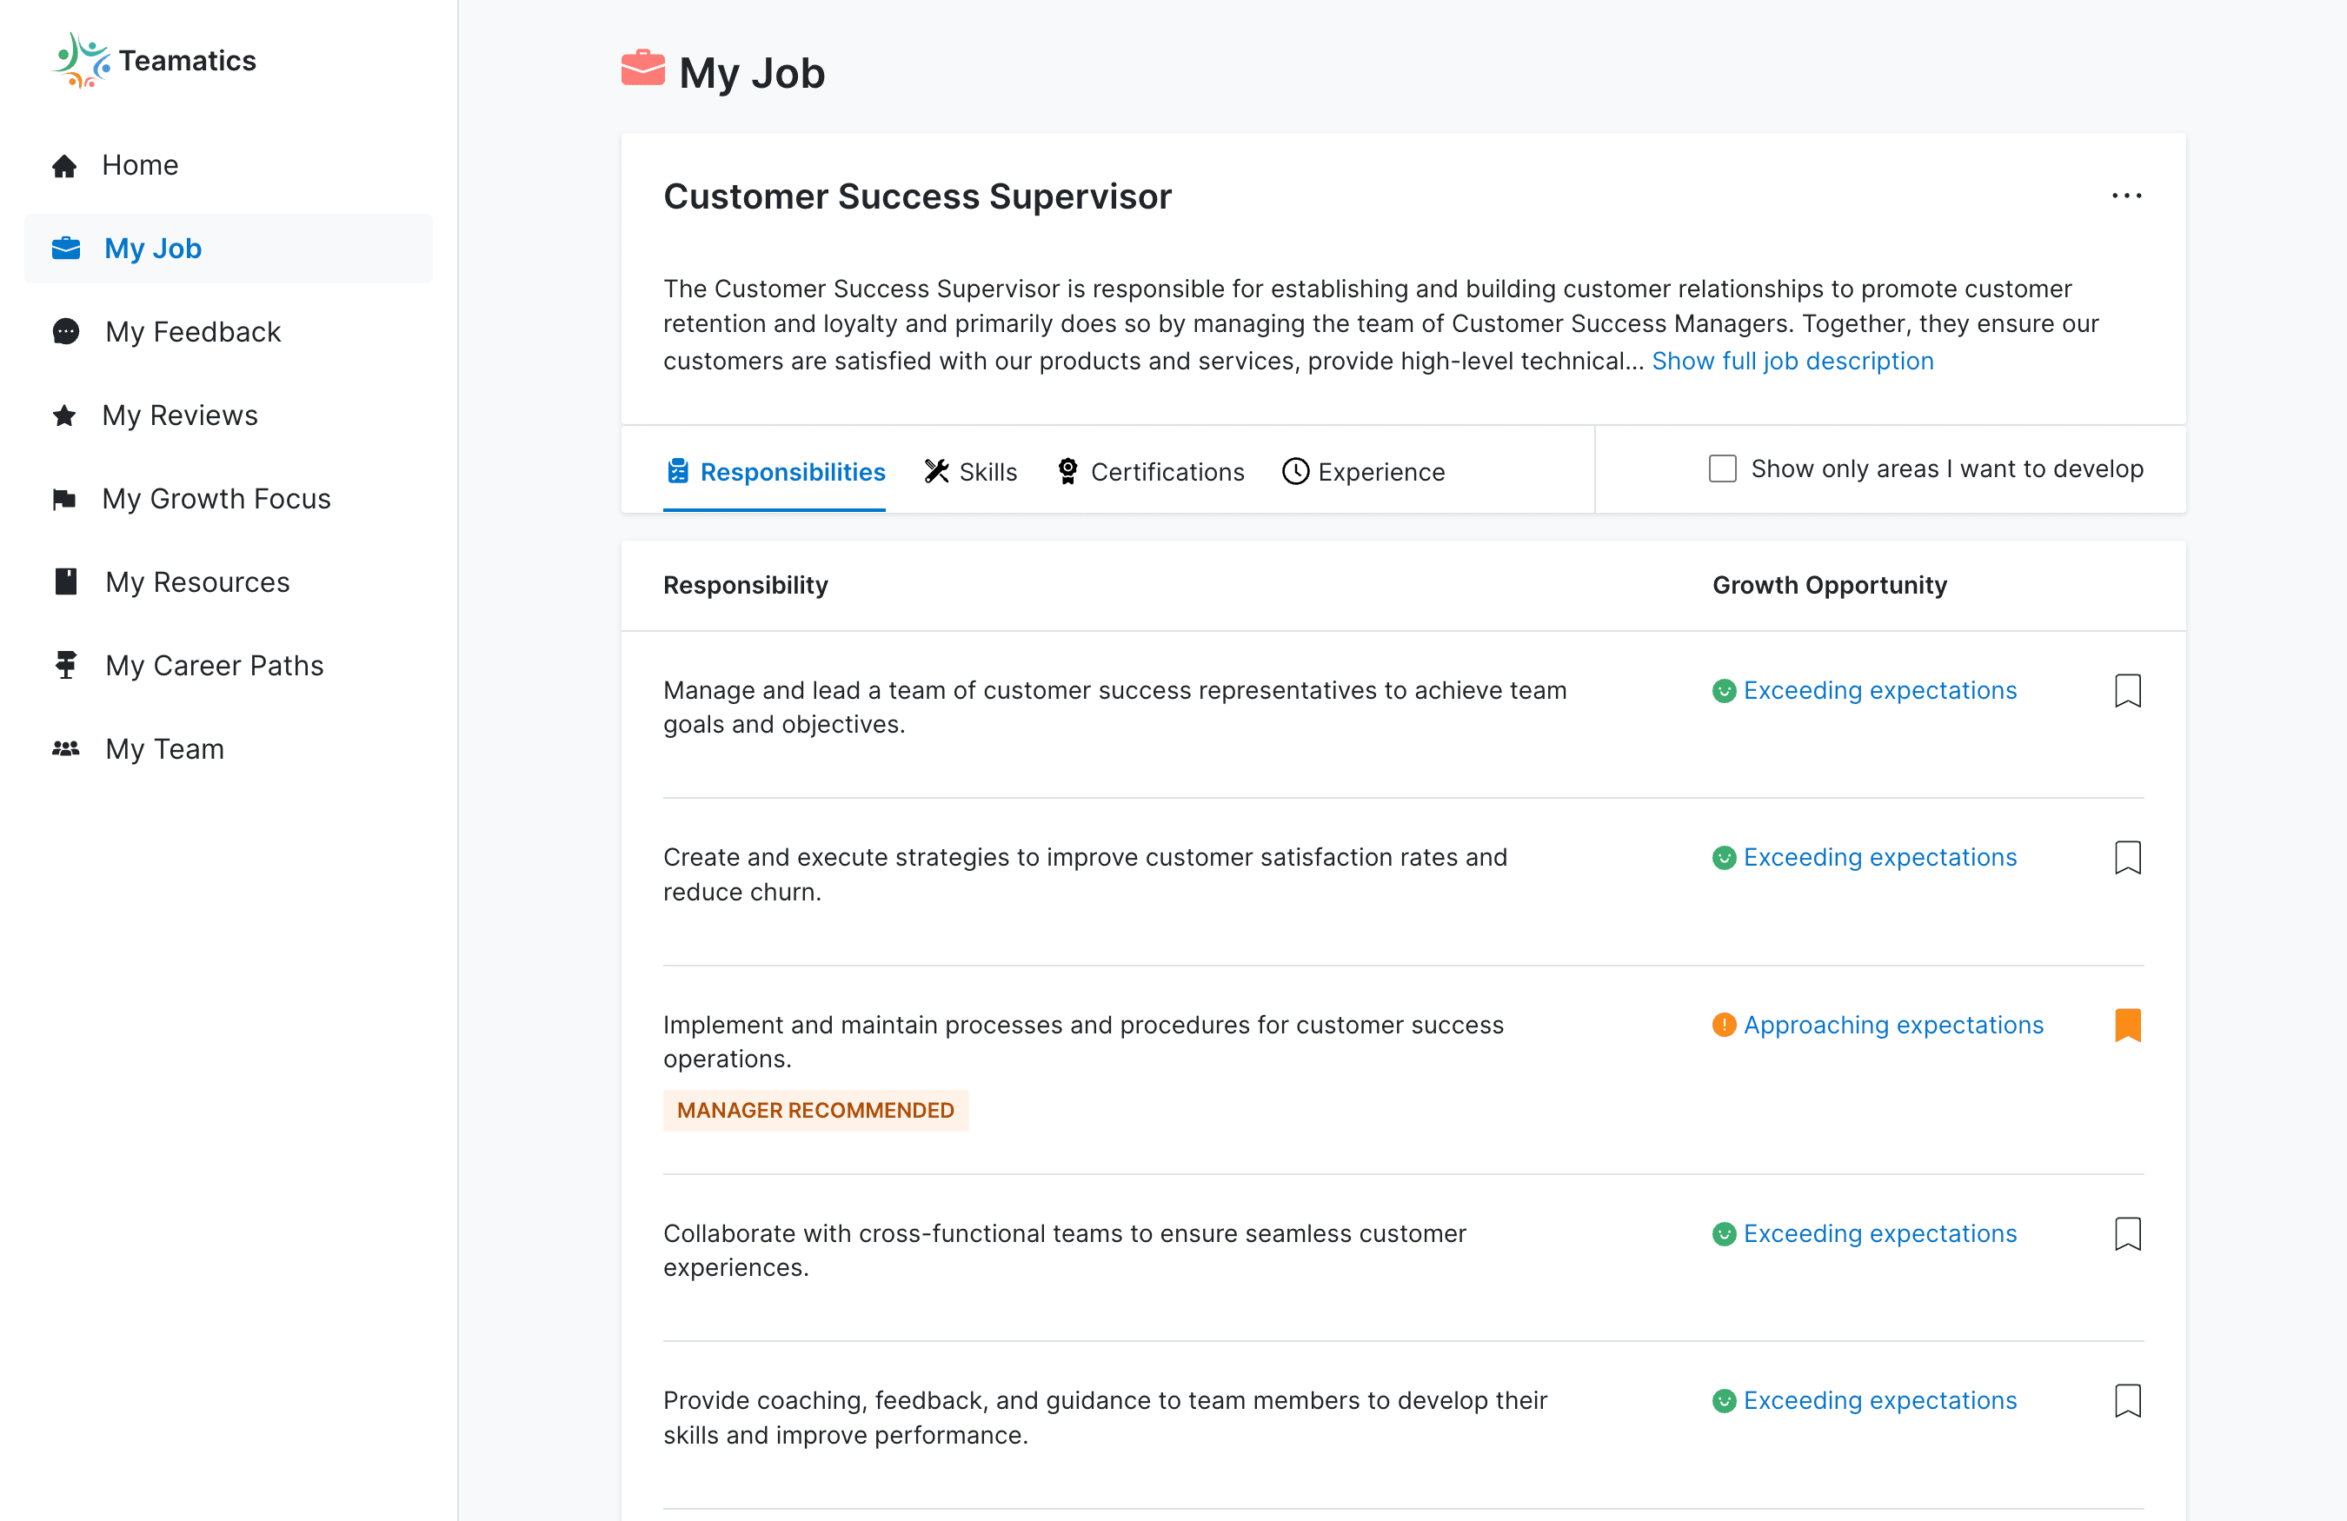2347x1521 pixels.
Task: Click Show full job description link
Action: 1791,359
